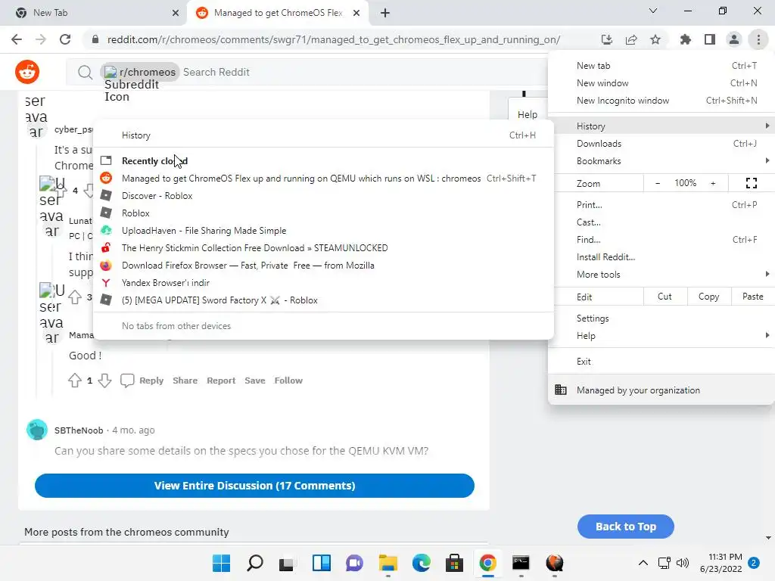Open the tab search chevron in title bar
The height and width of the screenshot is (581, 775).
(652, 11)
